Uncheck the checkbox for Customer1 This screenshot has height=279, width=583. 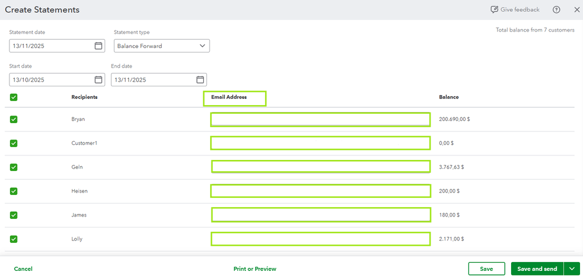pos(14,143)
